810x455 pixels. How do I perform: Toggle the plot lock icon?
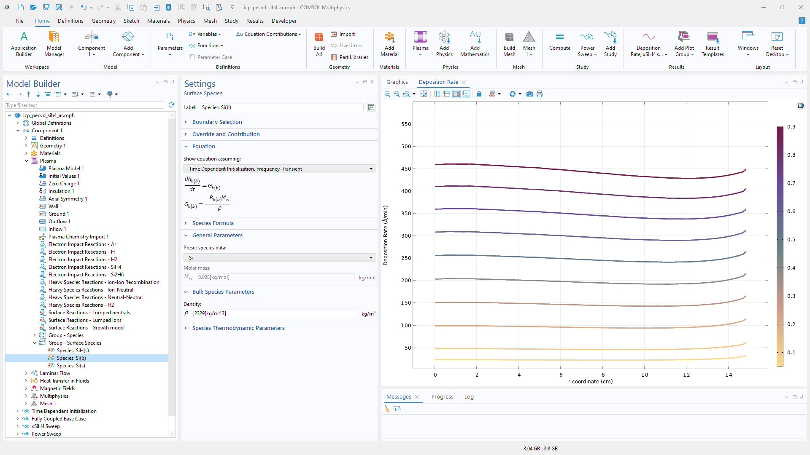(479, 94)
